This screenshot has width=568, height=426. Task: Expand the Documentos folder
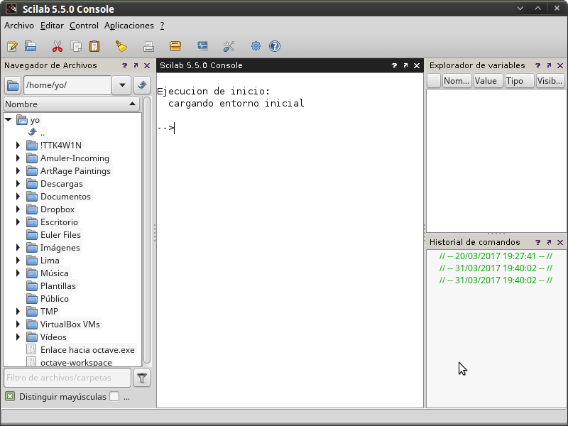coord(18,197)
